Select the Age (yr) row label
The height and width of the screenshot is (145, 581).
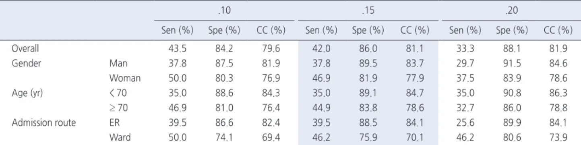tap(25, 93)
